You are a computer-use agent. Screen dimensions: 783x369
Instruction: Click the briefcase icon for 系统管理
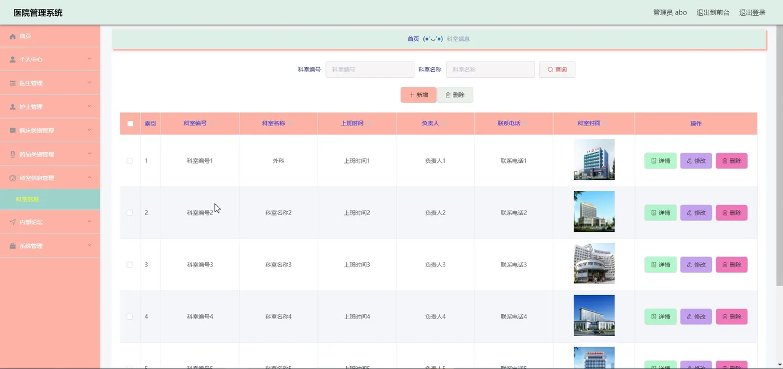13,246
